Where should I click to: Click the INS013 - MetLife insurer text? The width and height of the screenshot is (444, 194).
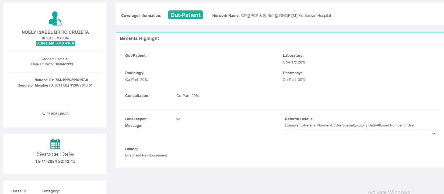(55, 38)
